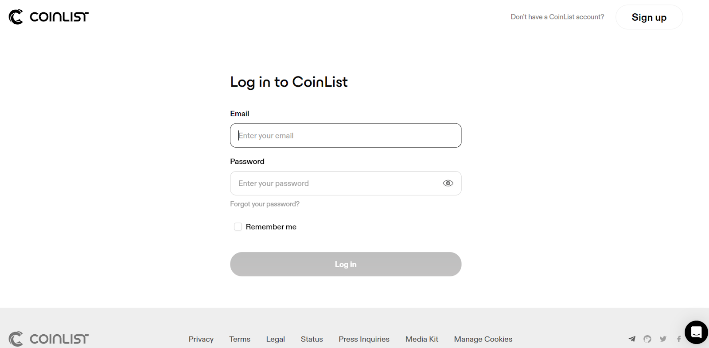Click the Don't have a CoinList account text
The image size is (709, 348).
(557, 16)
